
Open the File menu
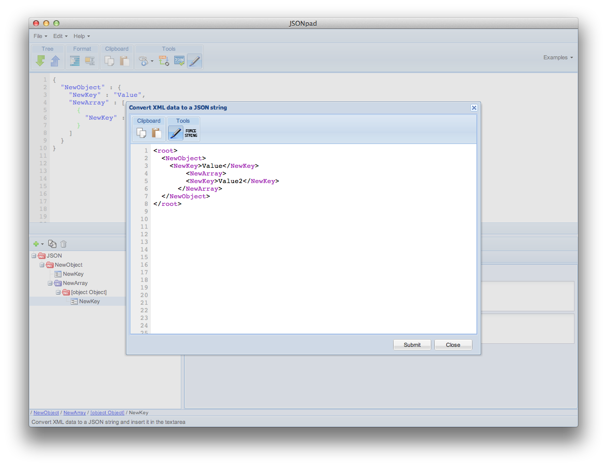(40, 36)
